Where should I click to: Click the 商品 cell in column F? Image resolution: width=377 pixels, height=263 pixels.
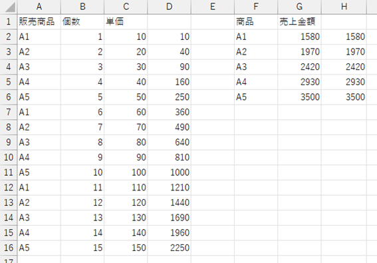pyautogui.click(x=256, y=22)
